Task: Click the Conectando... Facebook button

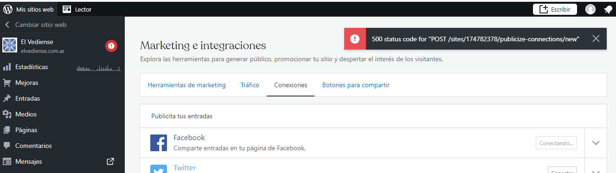Action: coord(556,143)
